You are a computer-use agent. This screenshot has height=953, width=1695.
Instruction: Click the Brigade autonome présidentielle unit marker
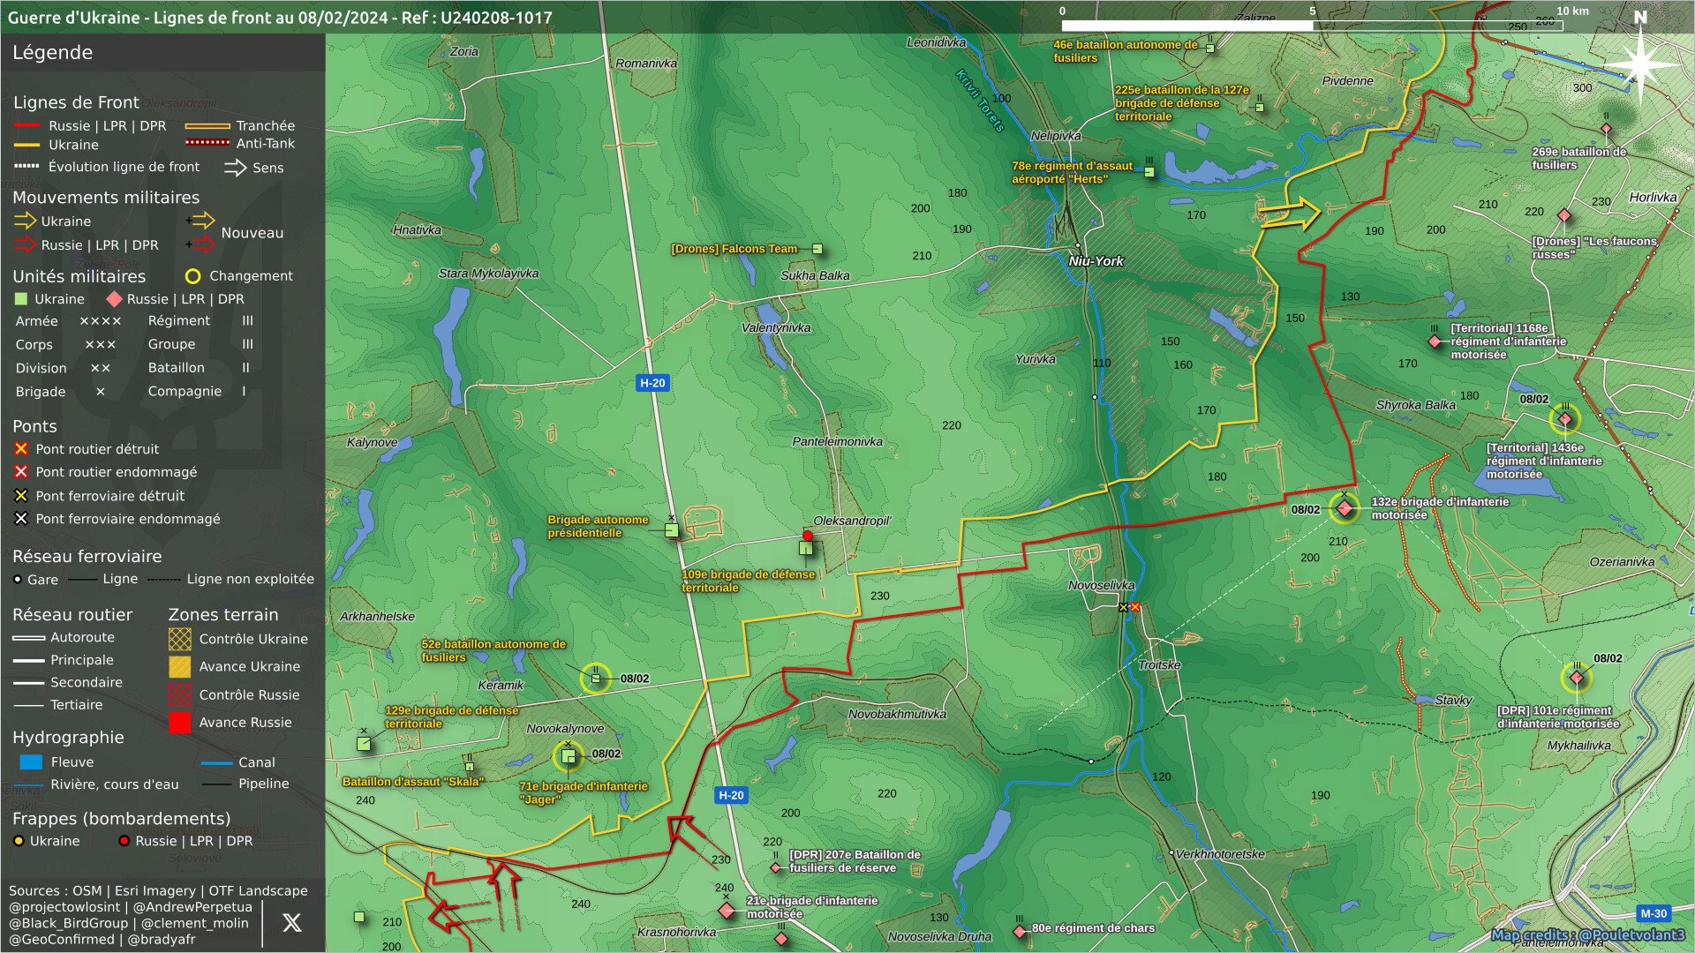pos(672,530)
